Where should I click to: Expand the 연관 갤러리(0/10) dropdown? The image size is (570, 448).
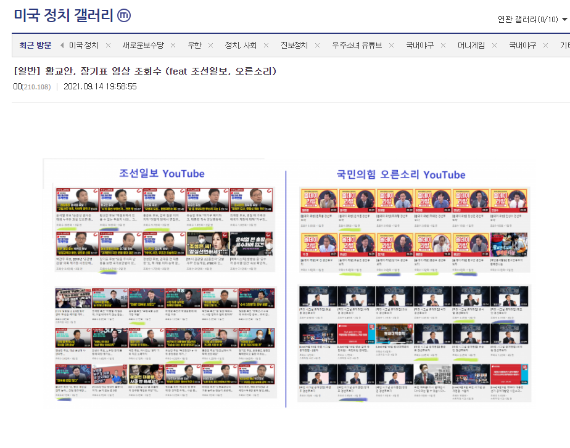click(x=532, y=19)
